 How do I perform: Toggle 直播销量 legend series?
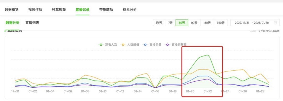tap(152, 45)
